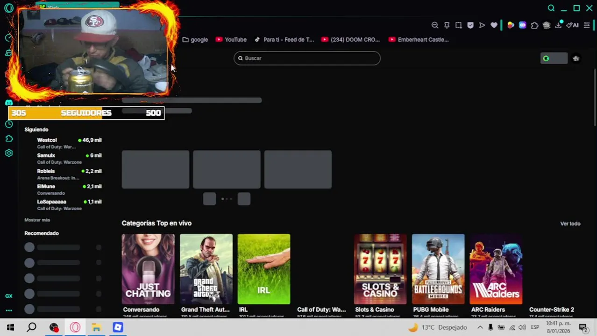The height and width of the screenshot is (336, 597).
Task: Open Discord in the sidebar
Action: click(8, 102)
